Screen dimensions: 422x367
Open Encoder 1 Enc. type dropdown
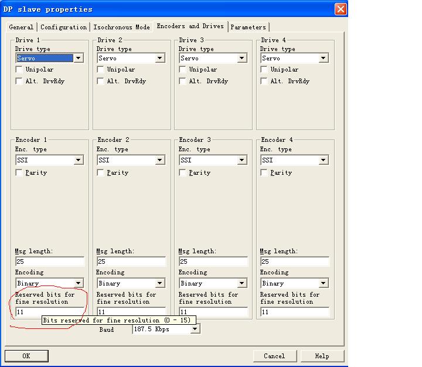(x=49, y=160)
